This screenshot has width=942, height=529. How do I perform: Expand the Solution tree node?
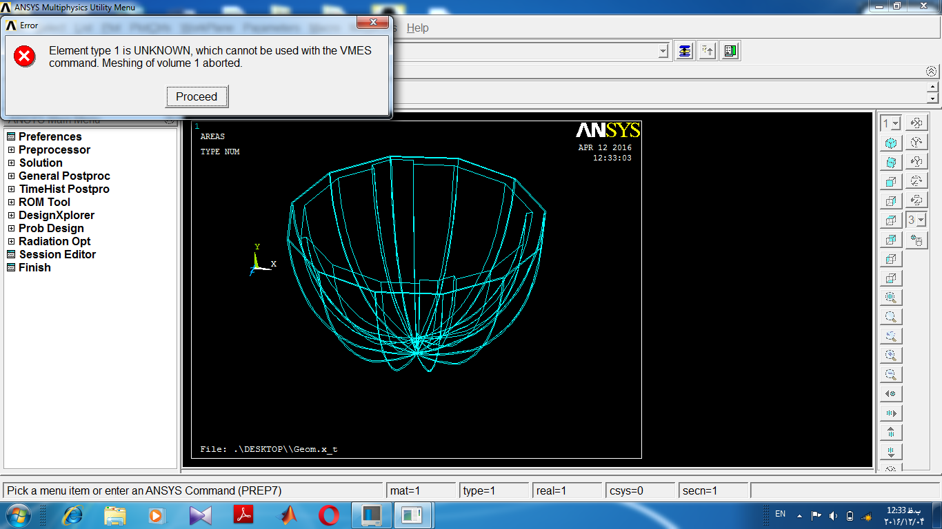[11, 163]
